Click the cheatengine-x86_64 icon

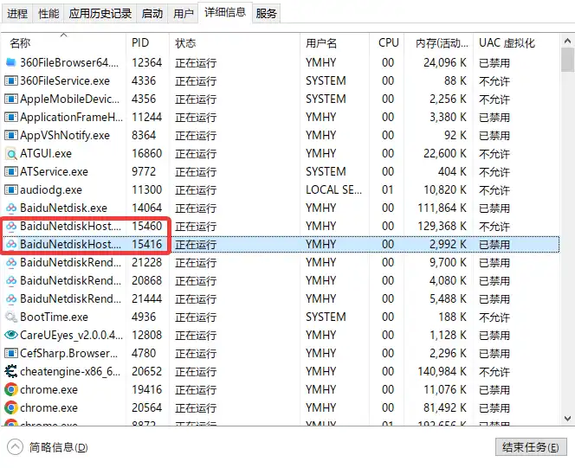11,371
